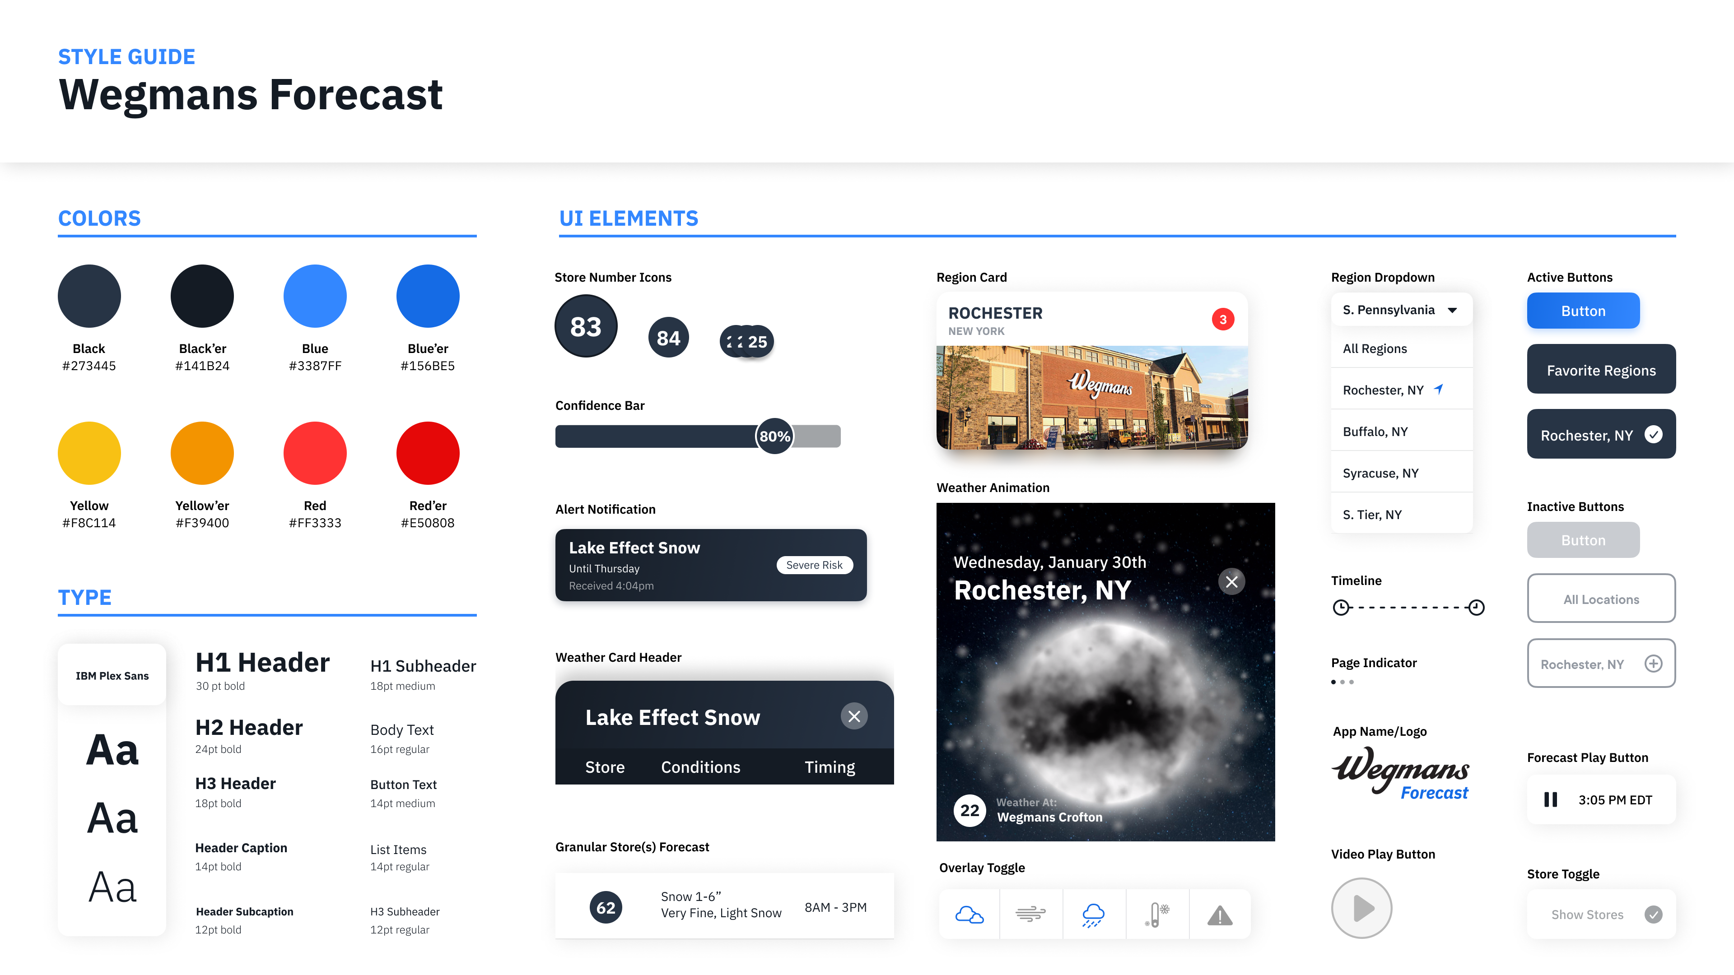Uncheck the active Rochester, NY button
The image size is (1734, 975).
point(1653,435)
